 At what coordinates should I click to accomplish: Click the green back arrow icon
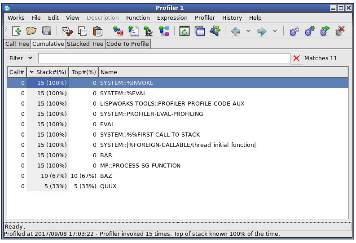pyautogui.click(x=235, y=31)
